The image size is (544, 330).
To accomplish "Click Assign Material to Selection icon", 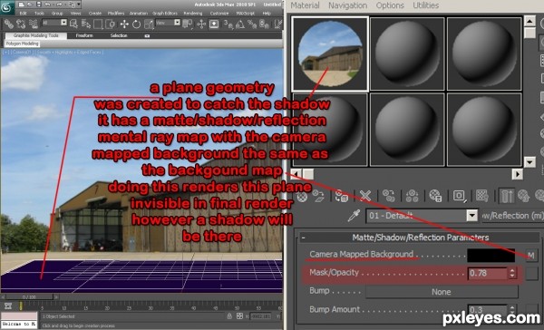I will point(342,196).
